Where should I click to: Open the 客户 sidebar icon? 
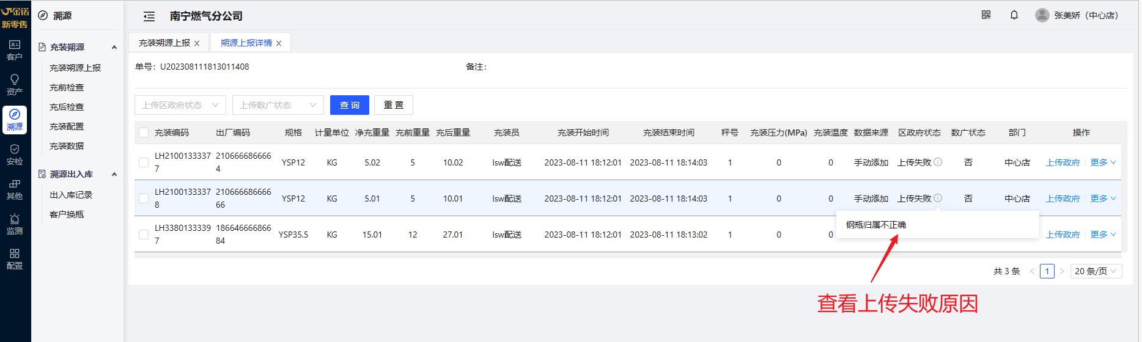[x=15, y=49]
